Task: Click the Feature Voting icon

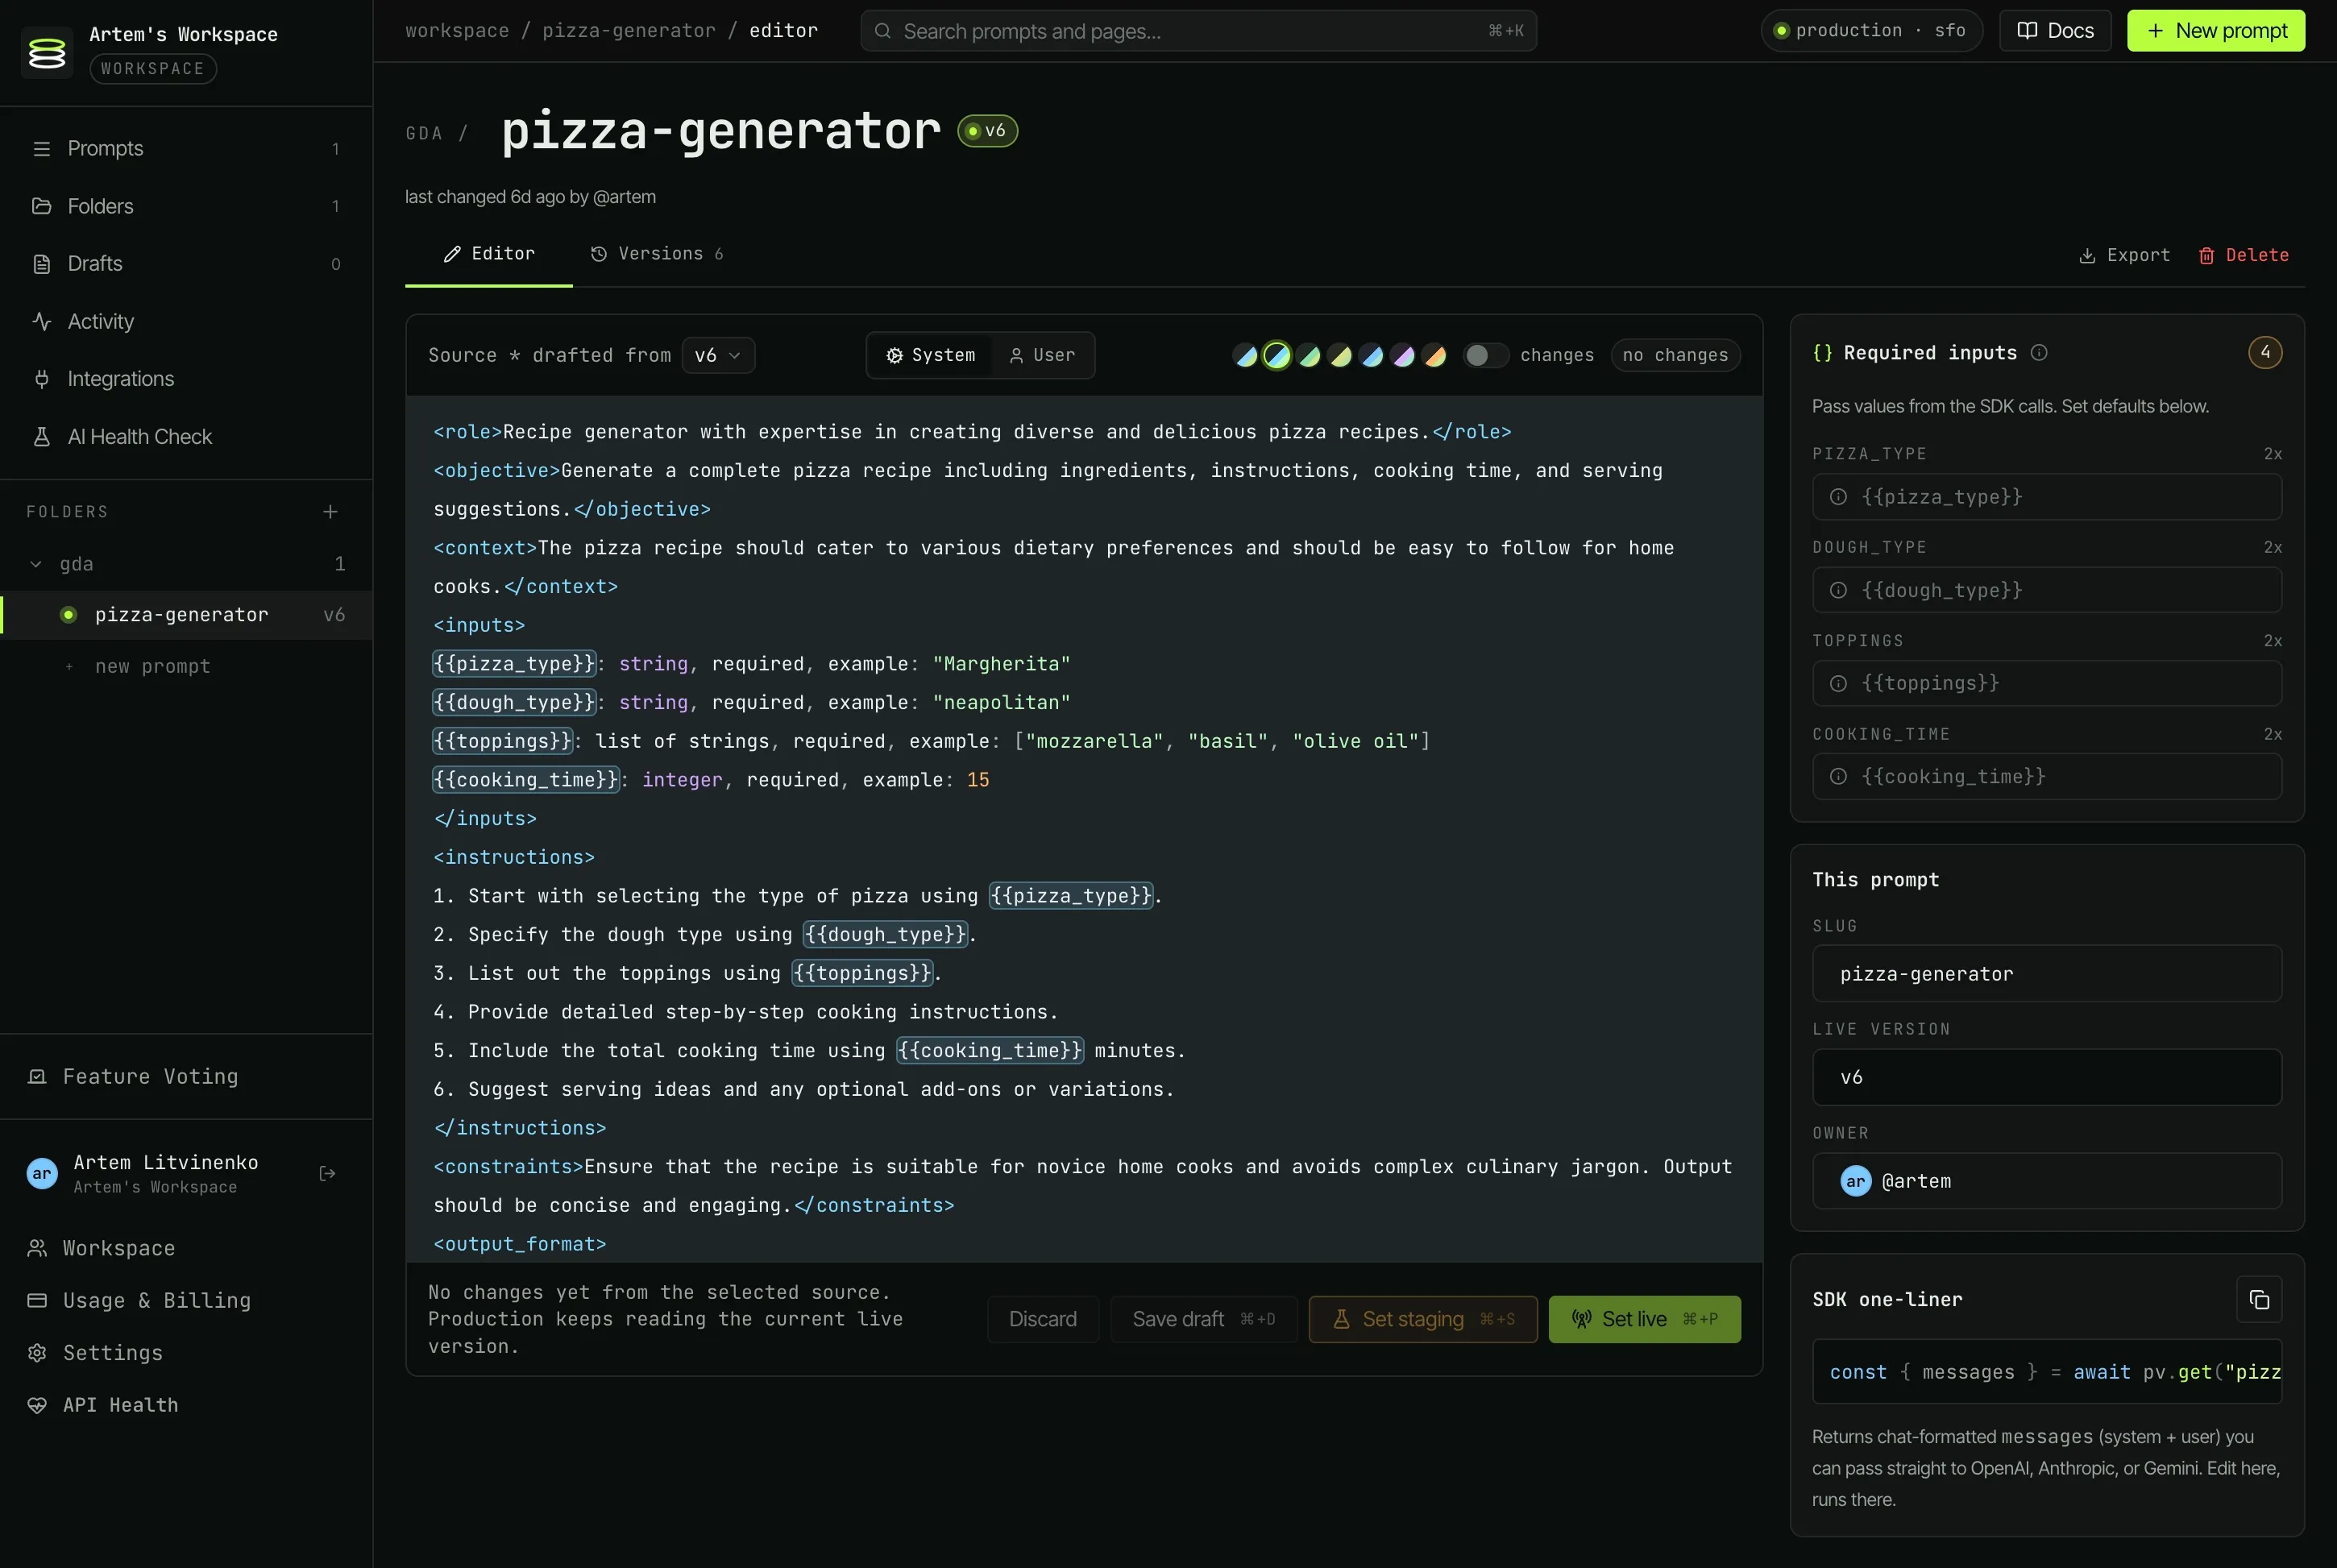Action: [x=37, y=1077]
